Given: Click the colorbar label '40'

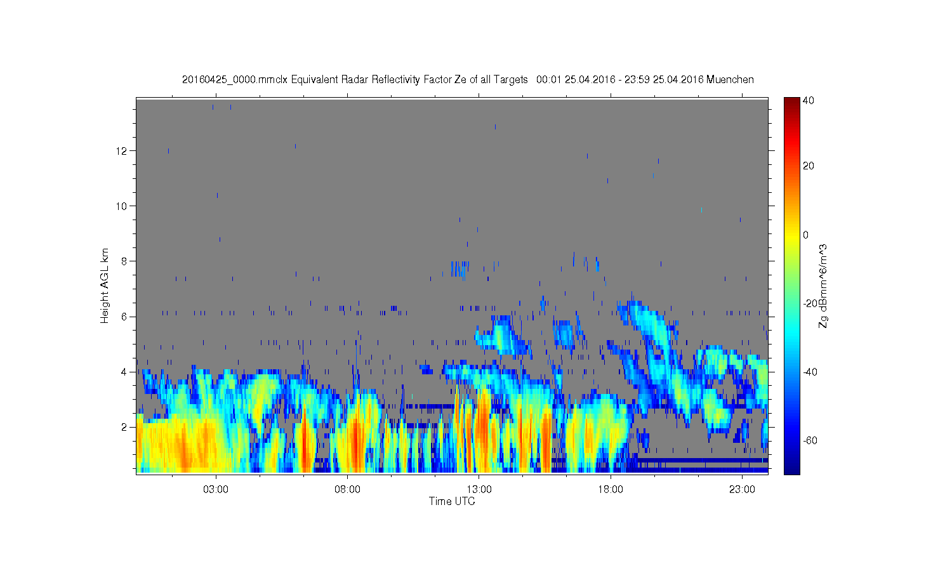Looking at the screenshot, I should [809, 100].
